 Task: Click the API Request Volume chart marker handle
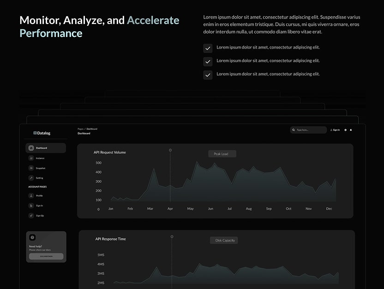tap(170, 150)
